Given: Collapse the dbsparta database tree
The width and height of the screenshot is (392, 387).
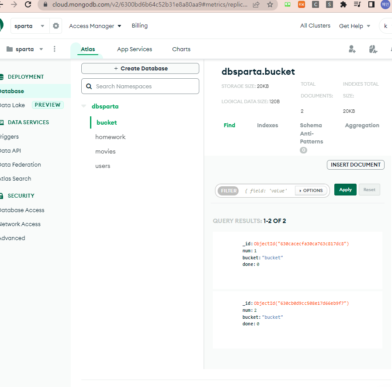Looking at the screenshot, I should [x=84, y=106].
